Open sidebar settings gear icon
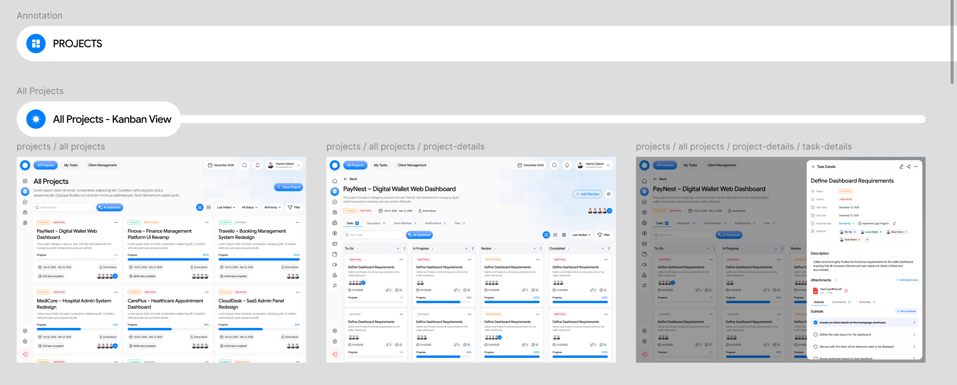The width and height of the screenshot is (957, 385). pyautogui.click(x=25, y=341)
